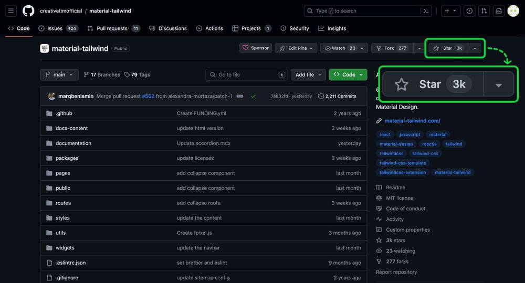Switch to the Issues tab

pyautogui.click(x=58, y=28)
